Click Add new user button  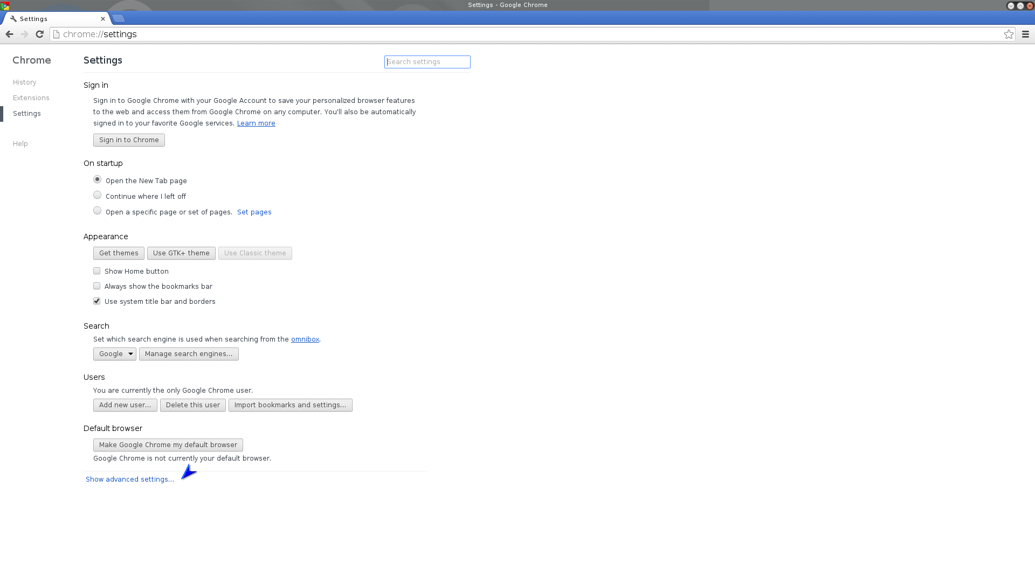click(x=125, y=405)
